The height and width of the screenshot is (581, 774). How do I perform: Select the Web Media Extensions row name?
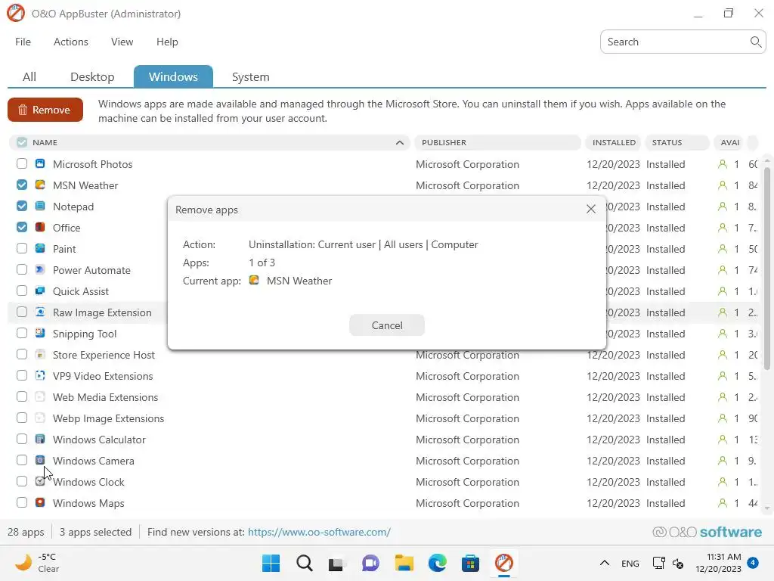105,397
